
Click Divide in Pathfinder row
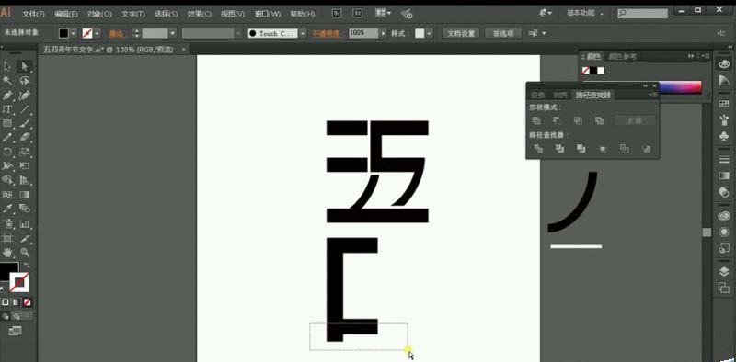[538, 149]
